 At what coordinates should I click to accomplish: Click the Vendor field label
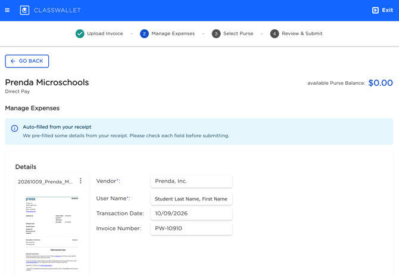(108, 181)
